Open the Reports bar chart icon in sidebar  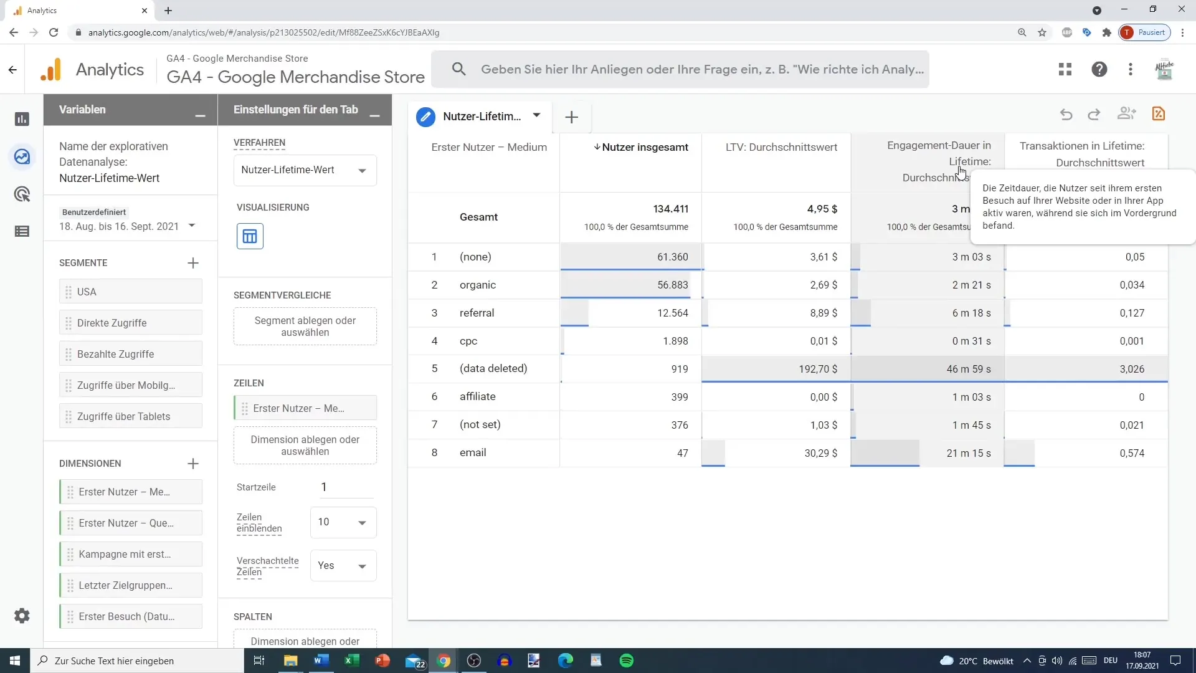pos(22,119)
